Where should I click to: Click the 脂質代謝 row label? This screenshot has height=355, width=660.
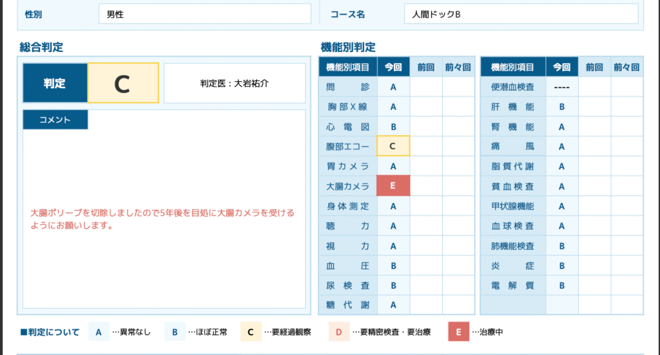(512, 166)
